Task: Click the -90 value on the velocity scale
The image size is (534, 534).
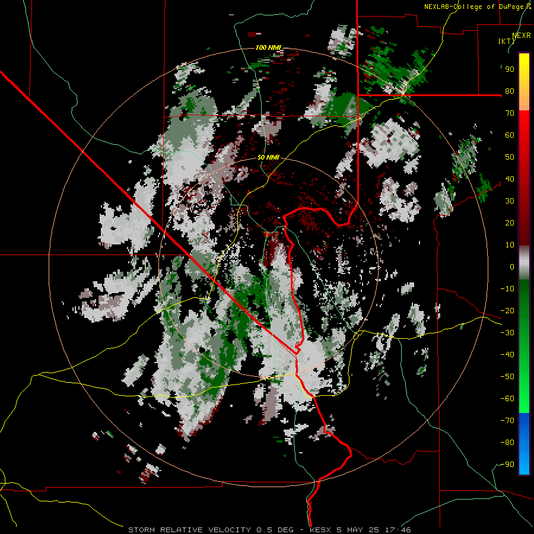Action: pos(507,465)
